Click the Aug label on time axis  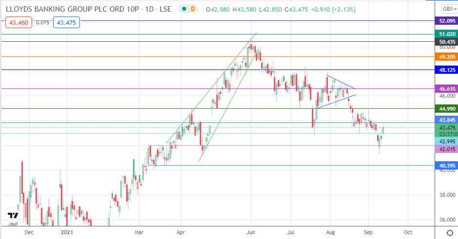tap(330, 232)
